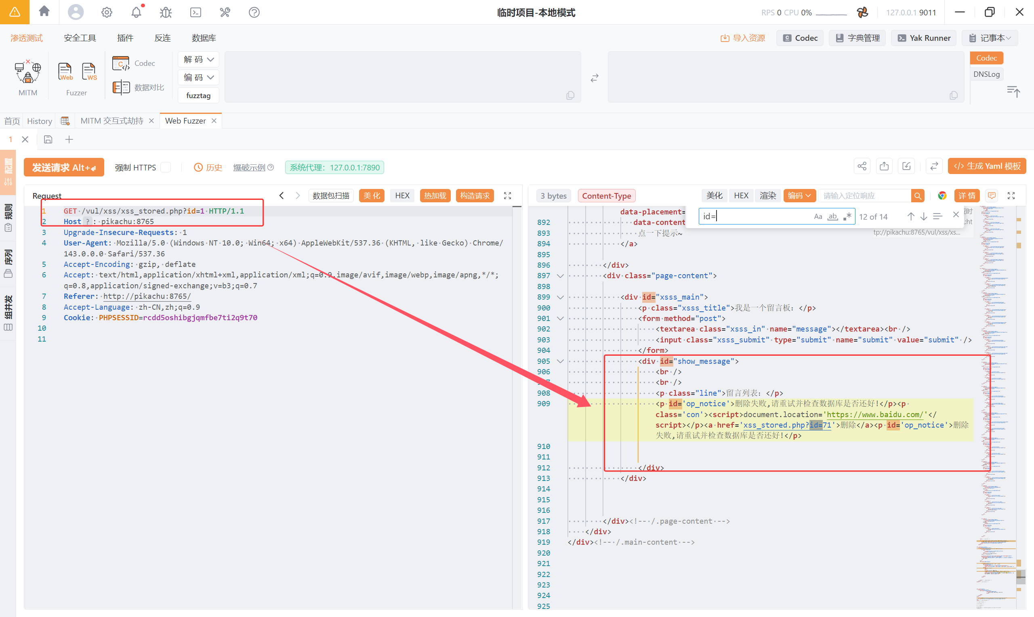
Task: Click the 生成 Yaml 模板 button
Action: click(987, 166)
